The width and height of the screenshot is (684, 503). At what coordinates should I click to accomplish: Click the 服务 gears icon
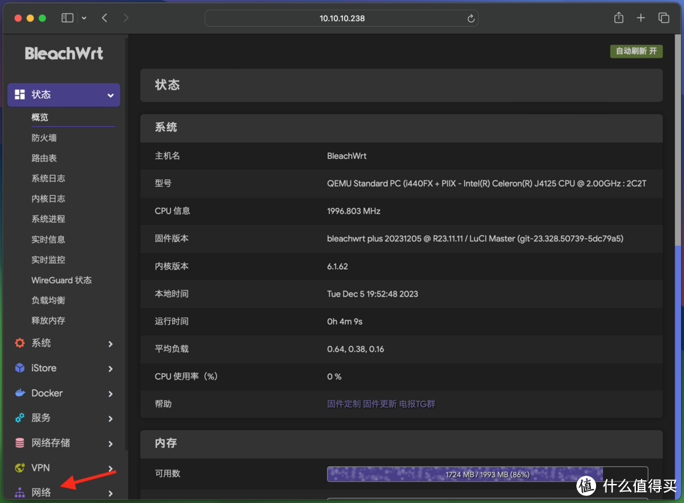[18, 418]
